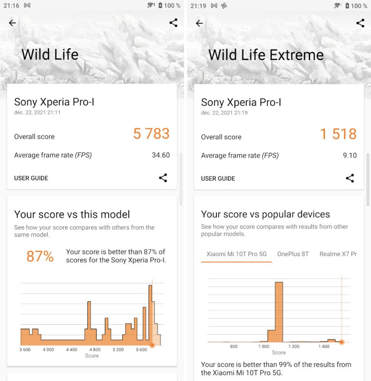Click the scrollbar on the Wild Life Extreme screen

368,180
